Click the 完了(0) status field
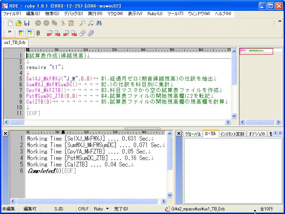Viewport: 285px width, 214px height. [x=121, y=209]
